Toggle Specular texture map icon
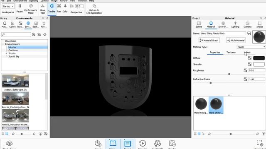Image resolution: width=266 pixels, height=149 pixels. point(249,64)
